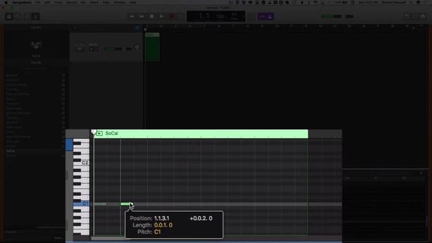
Task: Click the Rewind transport button
Action: click(x=132, y=16)
